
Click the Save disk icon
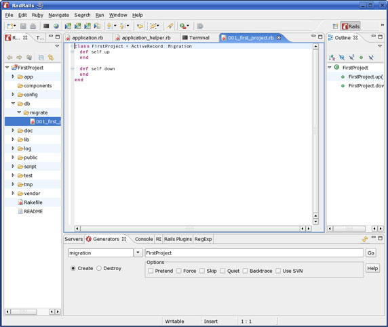click(x=23, y=26)
